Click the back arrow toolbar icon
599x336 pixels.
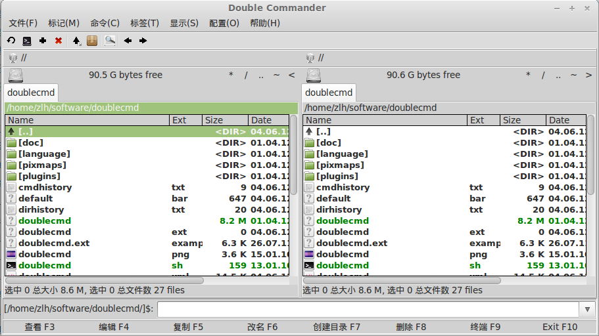coord(128,41)
